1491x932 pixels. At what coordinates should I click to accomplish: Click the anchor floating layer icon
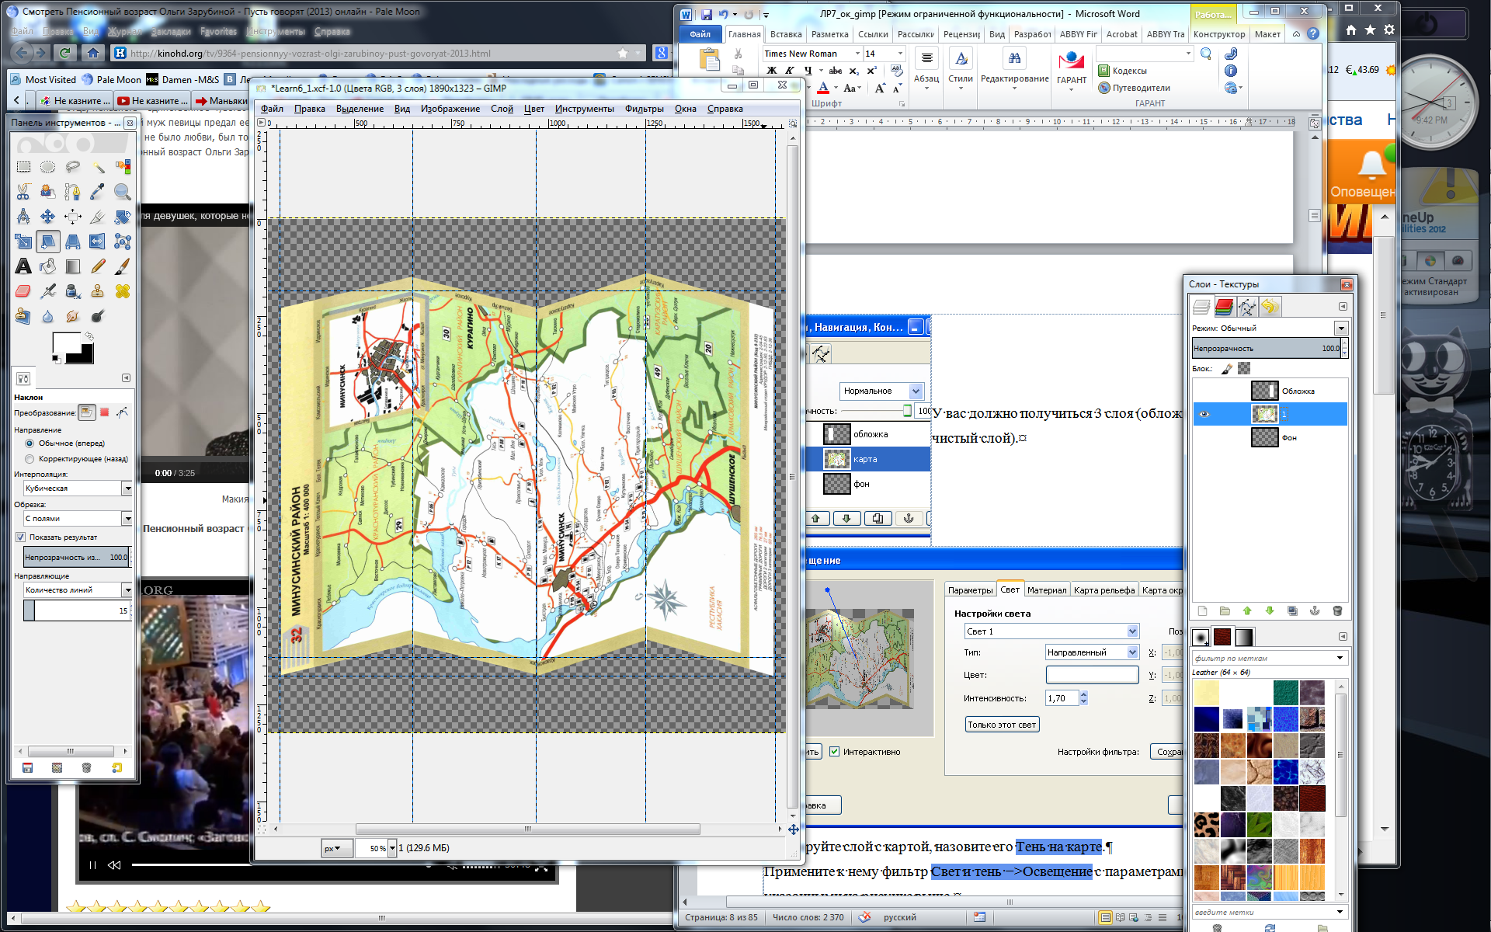[1315, 611]
